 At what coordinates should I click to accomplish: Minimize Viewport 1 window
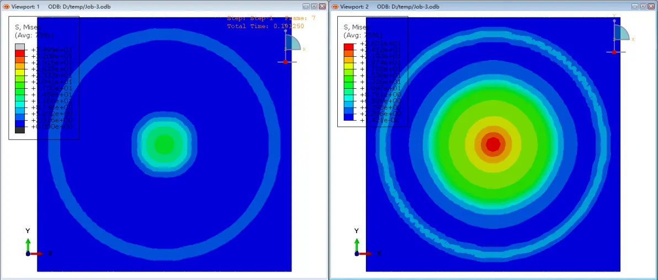click(x=306, y=6)
